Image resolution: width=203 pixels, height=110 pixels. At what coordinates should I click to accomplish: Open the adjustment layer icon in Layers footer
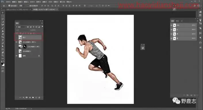pos(30,97)
